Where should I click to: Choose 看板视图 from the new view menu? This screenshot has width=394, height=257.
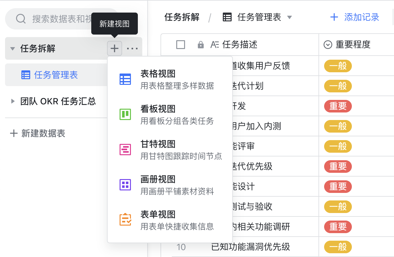170,114
